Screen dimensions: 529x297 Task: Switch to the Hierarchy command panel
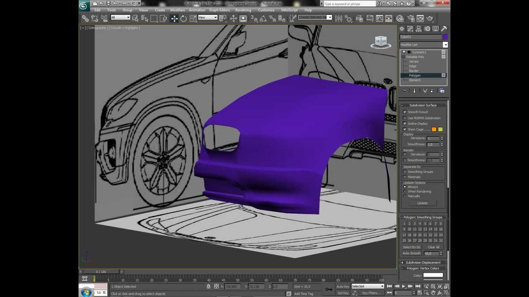pyautogui.click(x=419, y=28)
